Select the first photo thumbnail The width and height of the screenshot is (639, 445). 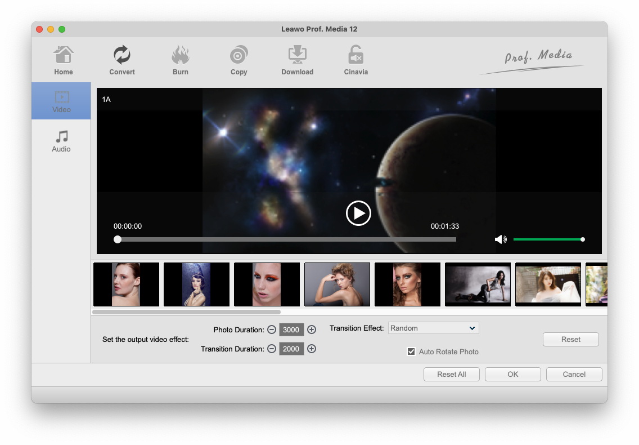pos(126,284)
